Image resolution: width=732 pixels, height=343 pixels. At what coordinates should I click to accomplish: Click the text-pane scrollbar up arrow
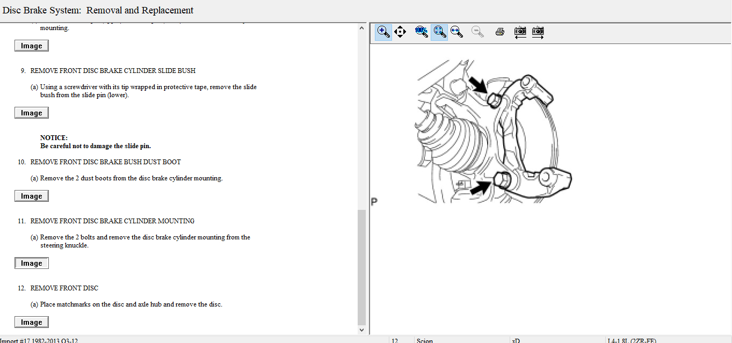(361, 28)
